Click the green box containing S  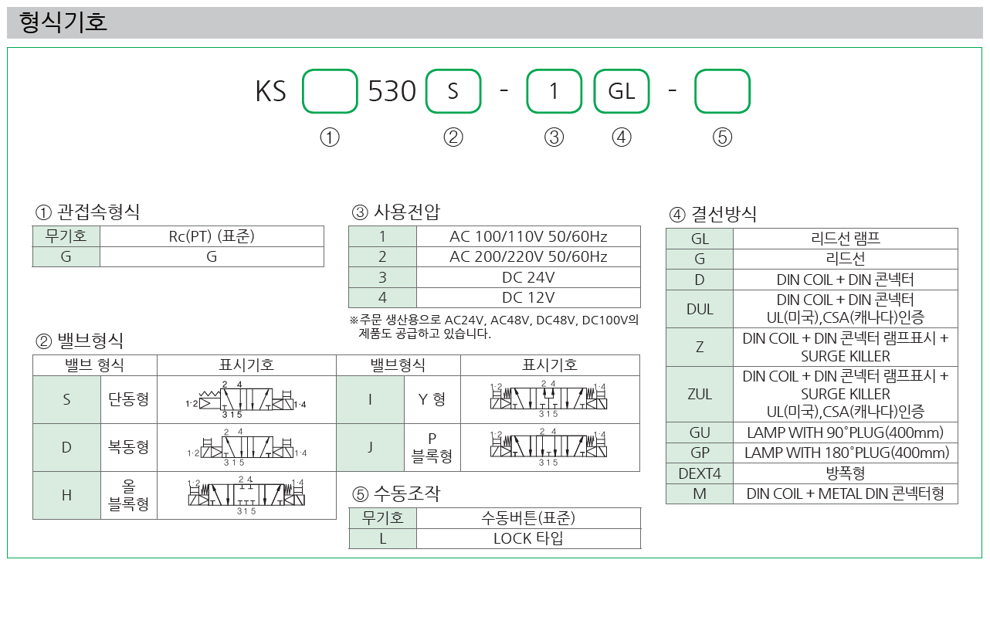[453, 91]
